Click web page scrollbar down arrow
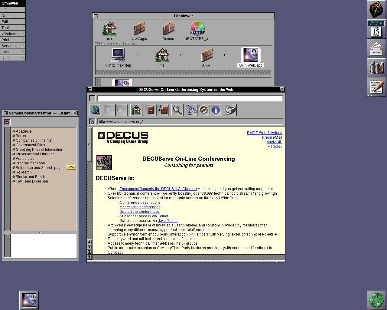The width and height of the screenshot is (387, 310). [x=89, y=247]
